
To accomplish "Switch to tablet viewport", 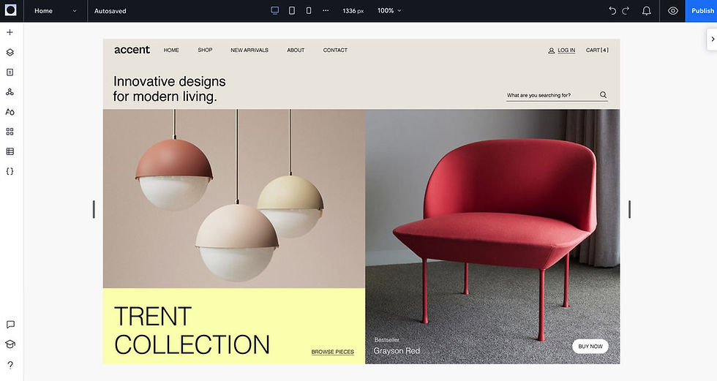I will (x=292, y=10).
